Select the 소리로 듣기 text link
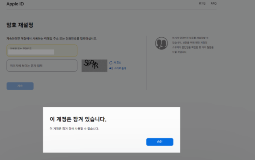The height and width of the screenshot is (160, 255). (120, 68)
